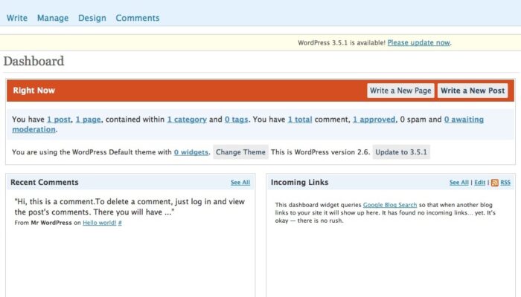Open the Design menu
This screenshot has height=297, width=521.
92,18
